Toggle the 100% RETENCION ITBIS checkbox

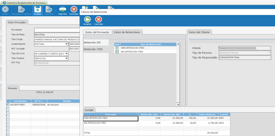[x=117, y=48]
